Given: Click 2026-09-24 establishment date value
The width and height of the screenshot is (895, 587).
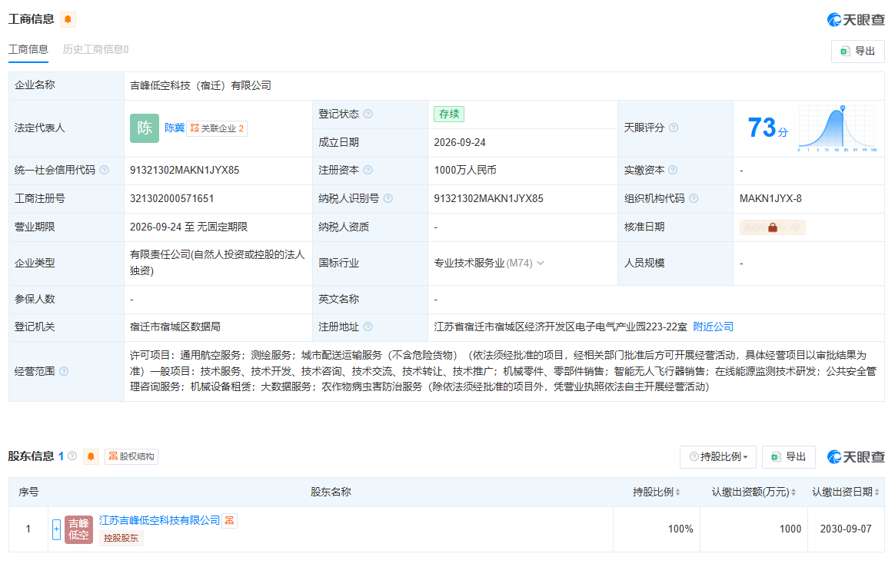Looking at the screenshot, I should point(460,143).
